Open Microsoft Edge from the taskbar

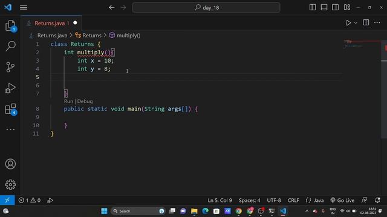tap(206, 211)
